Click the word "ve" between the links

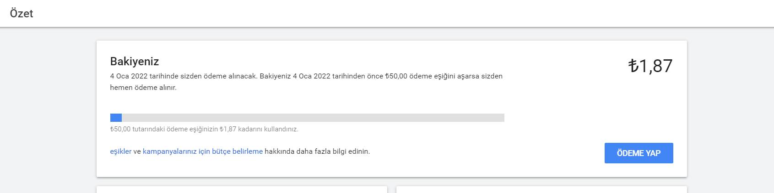pyautogui.click(x=137, y=151)
